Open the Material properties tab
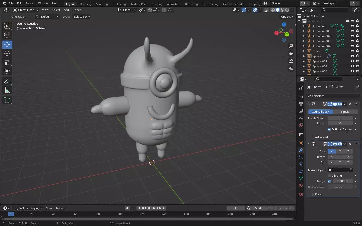 click(x=301, y=185)
